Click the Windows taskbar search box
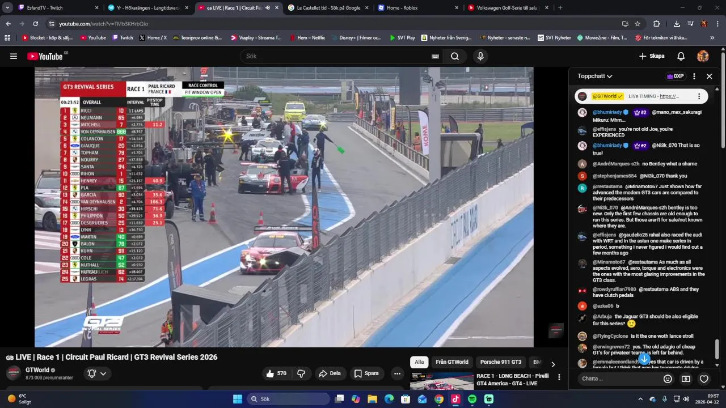The image size is (726, 408). (x=288, y=399)
